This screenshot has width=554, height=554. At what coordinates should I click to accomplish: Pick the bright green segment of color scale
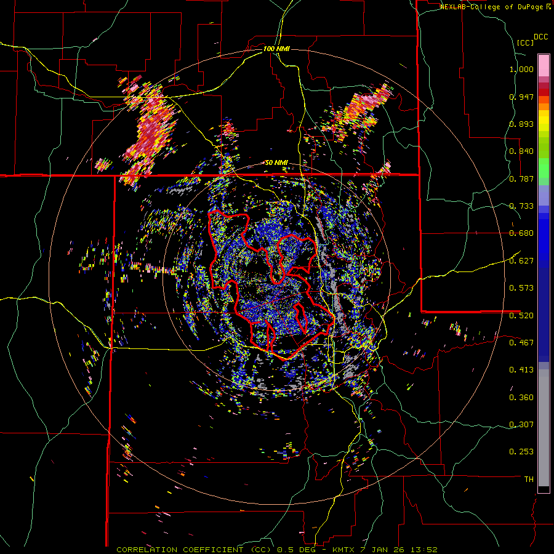(544, 168)
